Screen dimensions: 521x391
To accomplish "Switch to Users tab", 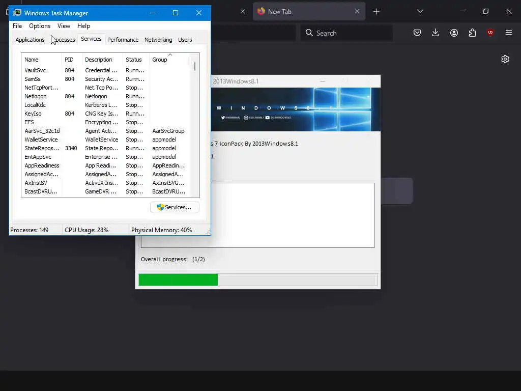I will click(185, 40).
